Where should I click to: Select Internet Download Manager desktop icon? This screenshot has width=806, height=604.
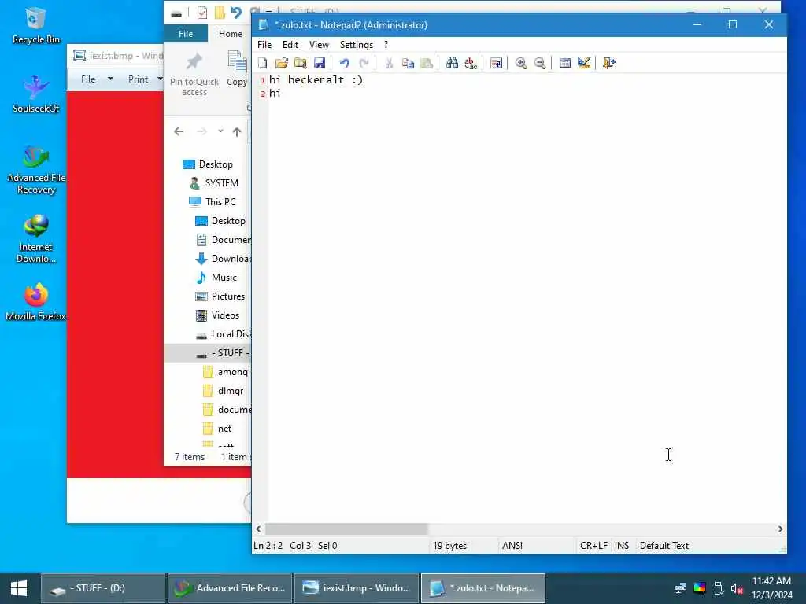click(x=35, y=239)
